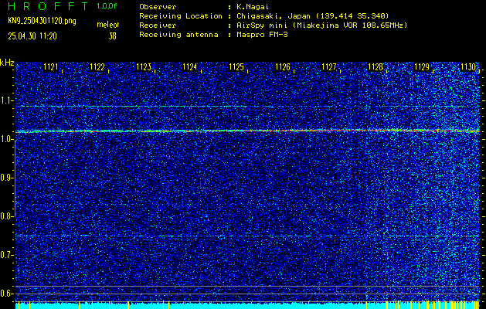Click the meteor label above the count

click(108, 25)
